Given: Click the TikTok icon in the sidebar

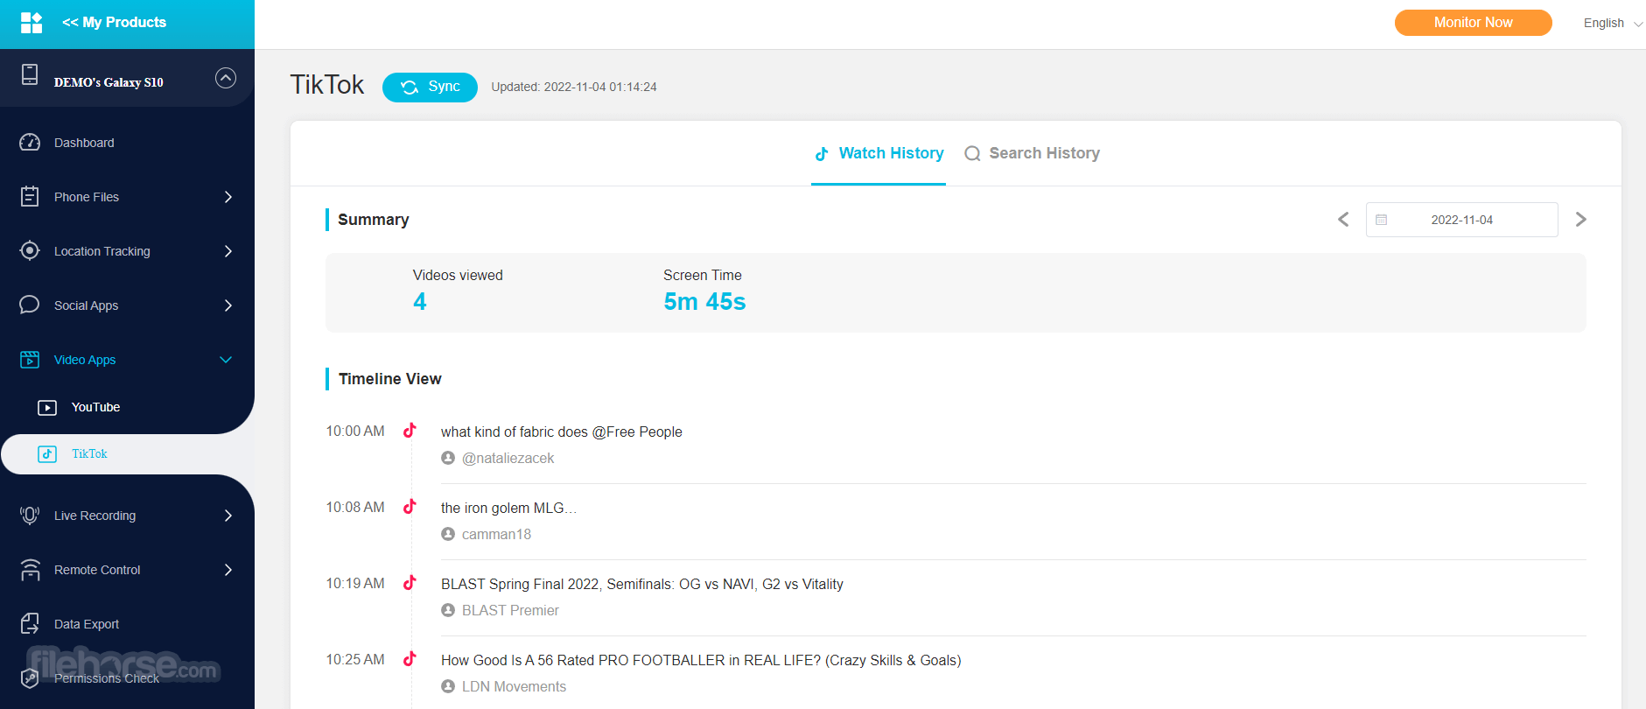Looking at the screenshot, I should tap(47, 454).
